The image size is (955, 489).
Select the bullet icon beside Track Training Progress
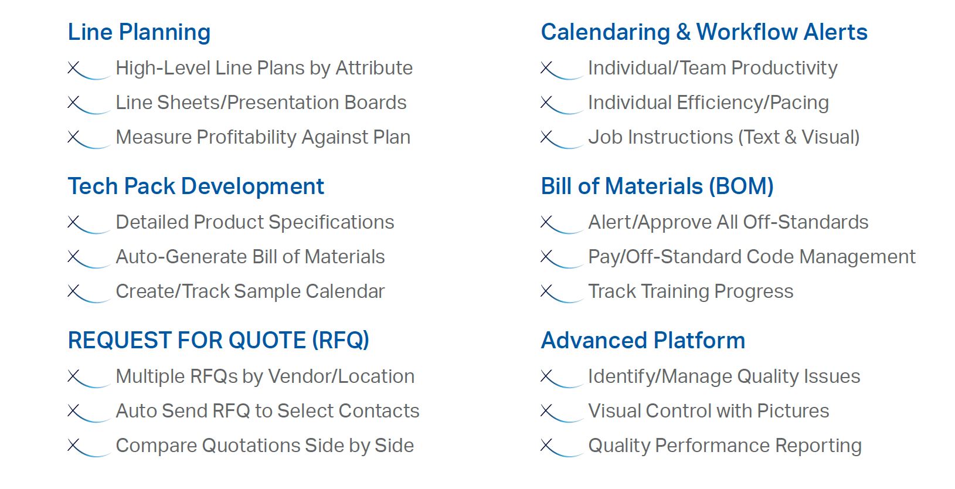[562, 293]
